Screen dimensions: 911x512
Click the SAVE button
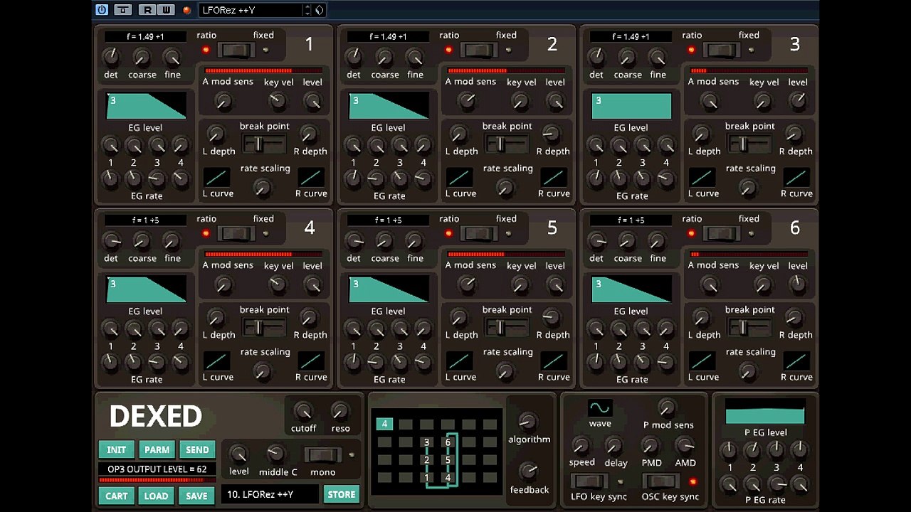click(197, 496)
